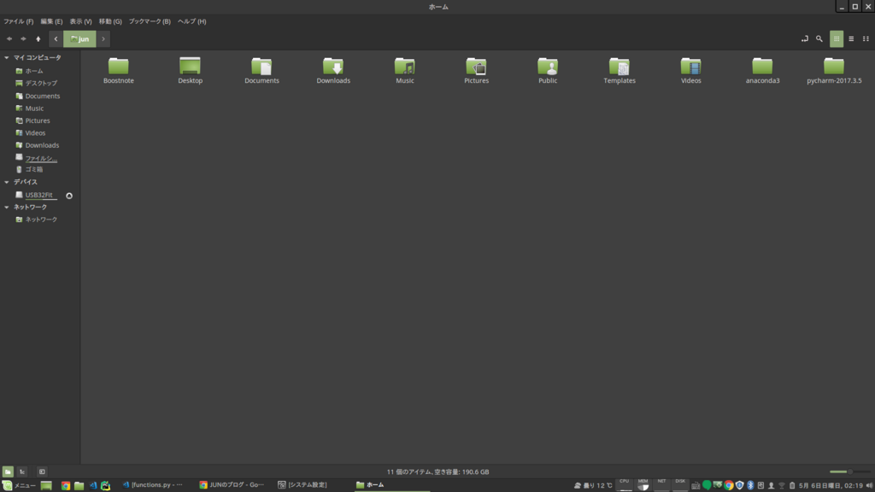Go up to the parent directory
The width and height of the screenshot is (875, 492).
(x=38, y=39)
